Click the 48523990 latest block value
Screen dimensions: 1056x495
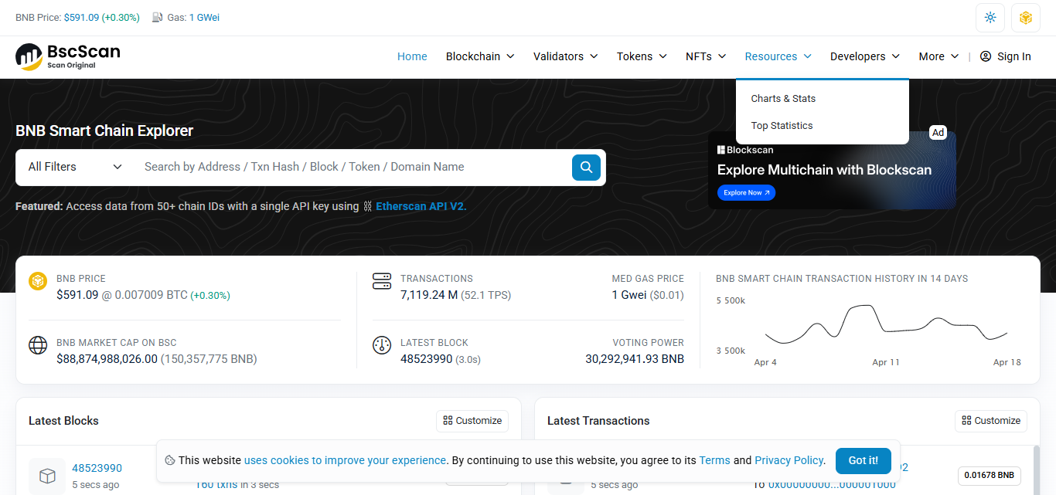[x=426, y=359]
